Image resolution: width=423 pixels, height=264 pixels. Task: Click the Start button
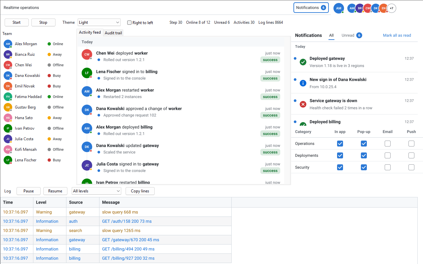pos(17,22)
